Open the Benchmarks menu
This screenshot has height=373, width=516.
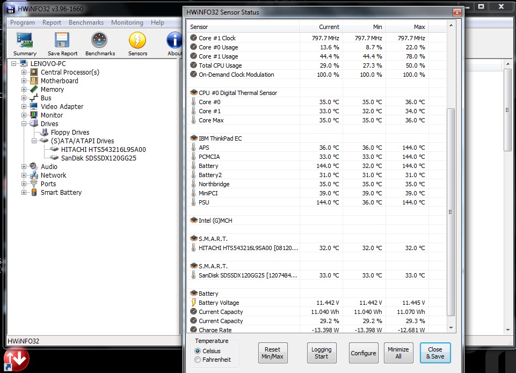[86, 23]
